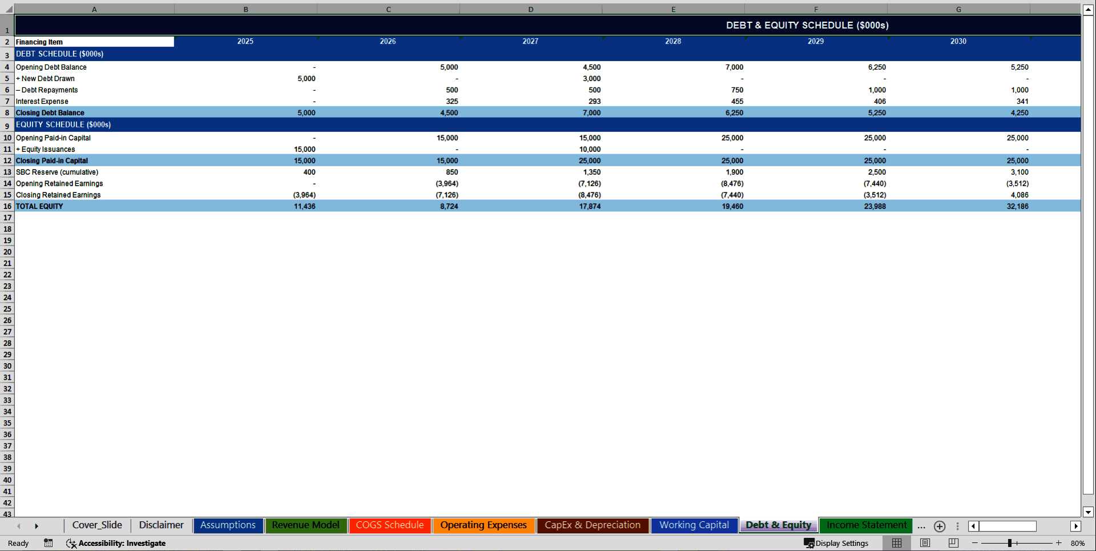Select Page Layout view icon

click(924, 543)
